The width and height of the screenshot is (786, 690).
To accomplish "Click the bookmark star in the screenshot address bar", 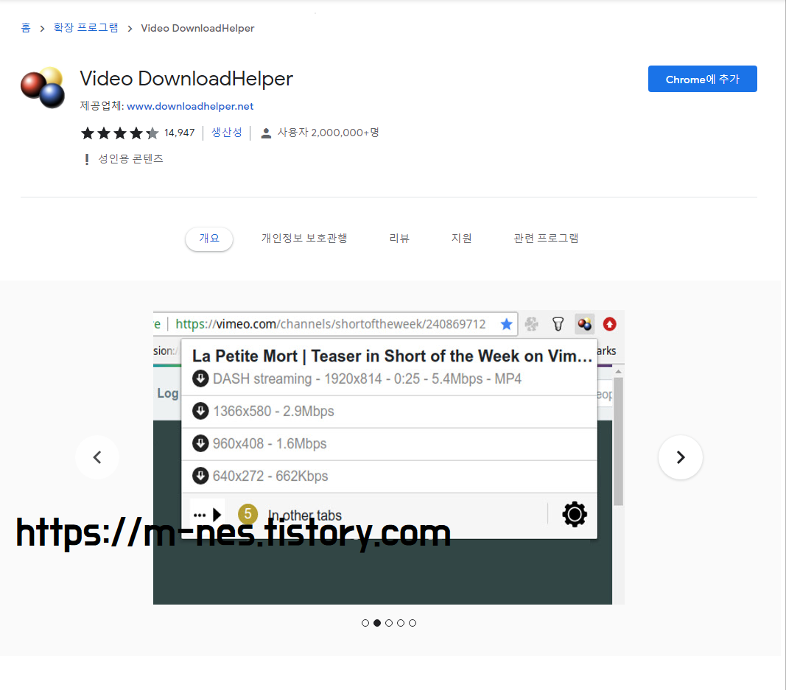I will click(506, 324).
